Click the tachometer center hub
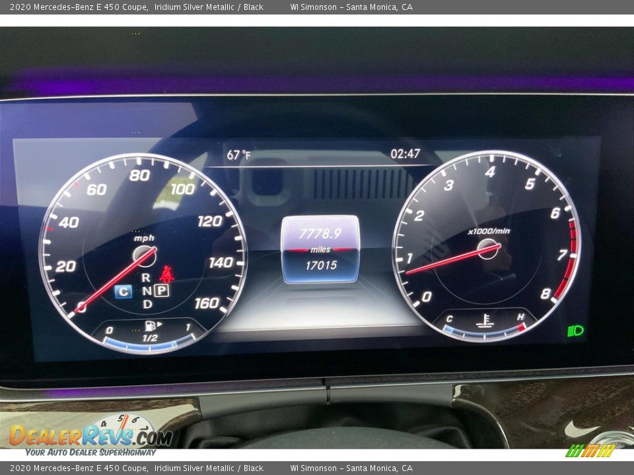634x475 pixels. pos(488,249)
